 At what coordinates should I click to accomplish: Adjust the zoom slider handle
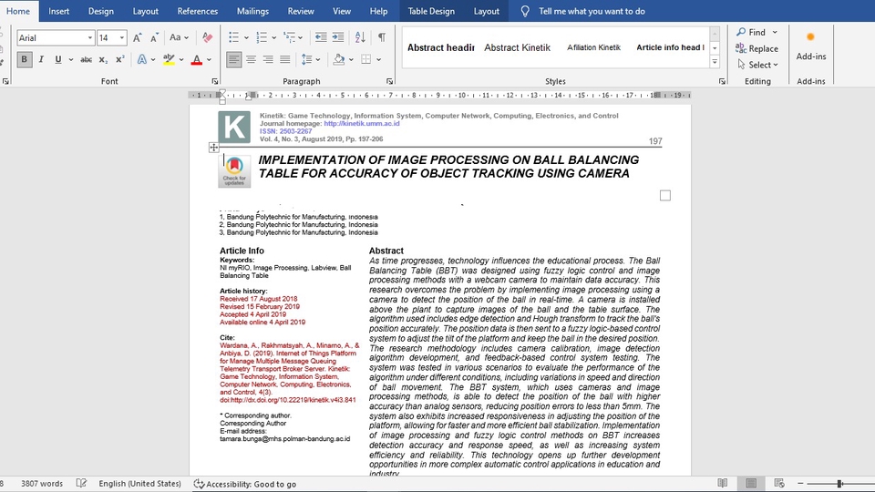point(839,484)
